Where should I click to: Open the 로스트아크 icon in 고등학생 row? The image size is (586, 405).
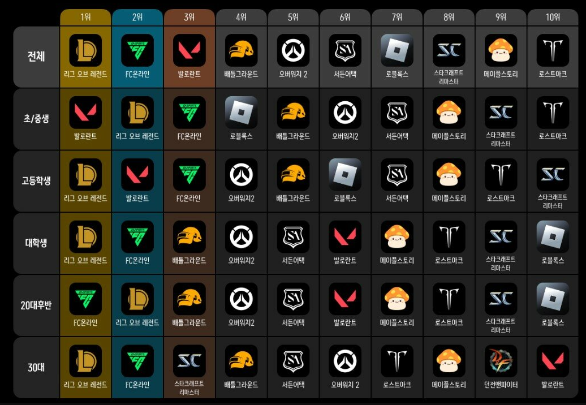501,175
